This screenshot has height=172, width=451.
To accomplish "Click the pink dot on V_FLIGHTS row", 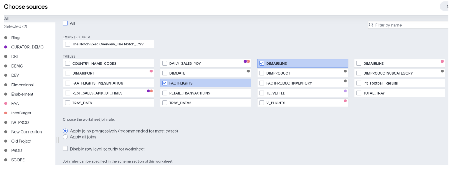I will click(345, 101).
